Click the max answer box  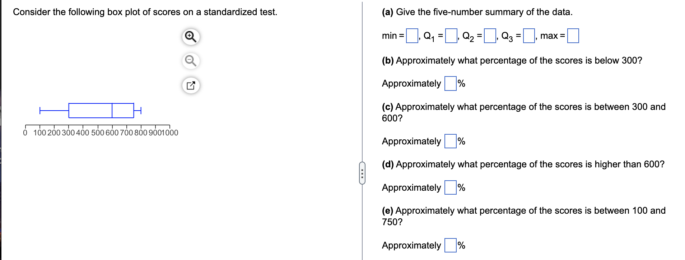click(573, 35)
